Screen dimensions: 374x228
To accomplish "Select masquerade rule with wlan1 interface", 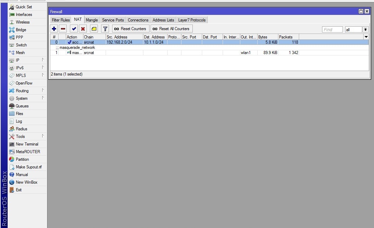I will (210, 53).
